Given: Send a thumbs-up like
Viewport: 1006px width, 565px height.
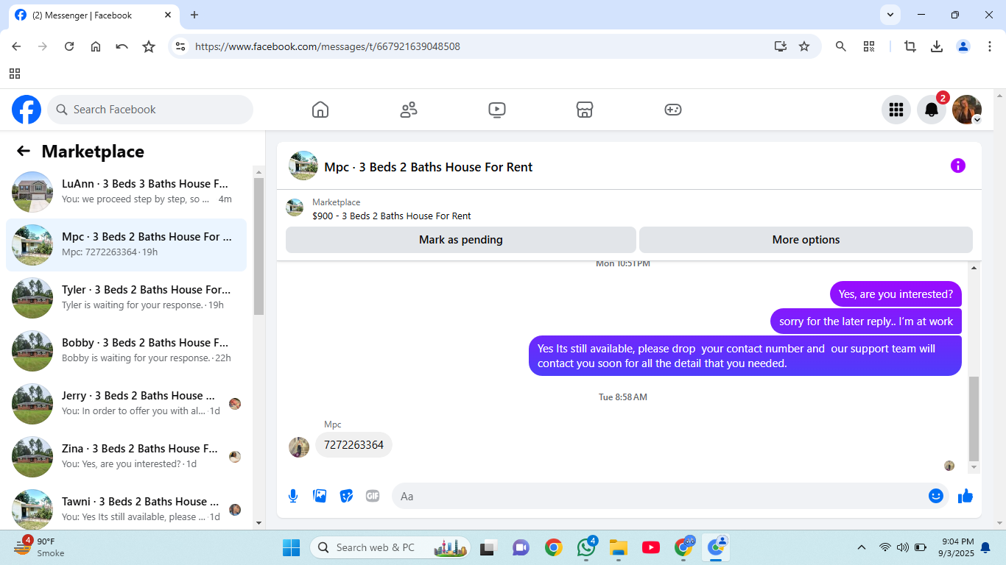Looking at the screenshot, I should pos(965,496).
